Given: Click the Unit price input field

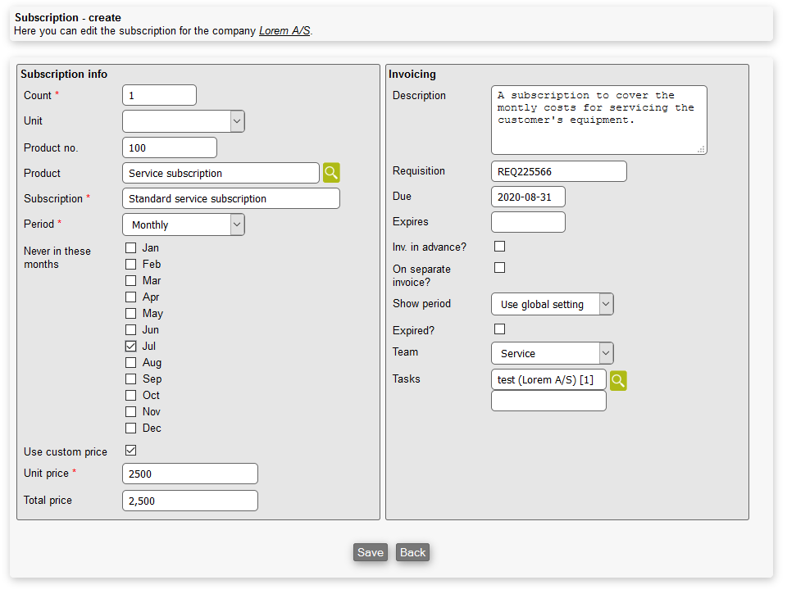Looking at the screenshot, I should 189,474.
